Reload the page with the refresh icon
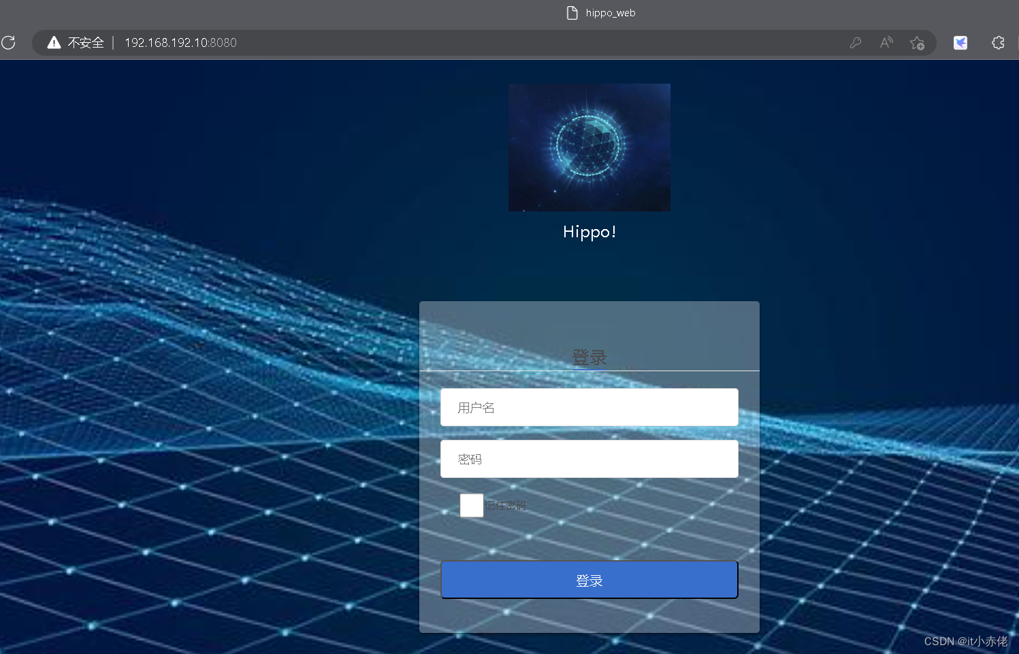 tap(8, 43)
